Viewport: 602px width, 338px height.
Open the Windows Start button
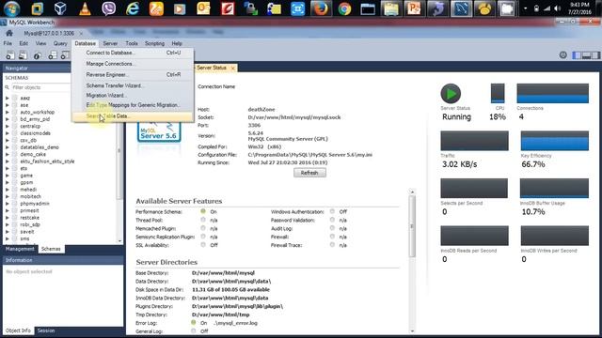coord(11,8)
